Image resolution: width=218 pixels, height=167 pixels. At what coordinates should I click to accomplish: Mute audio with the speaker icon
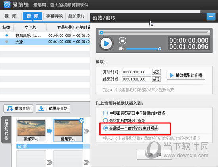(x=121, y=48)
